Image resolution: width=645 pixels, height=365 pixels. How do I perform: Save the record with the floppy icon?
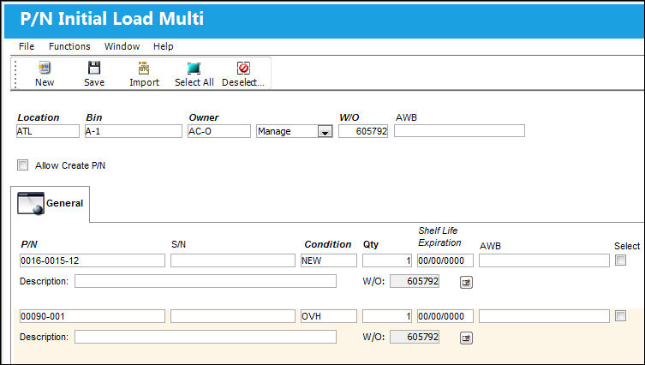point(94,68)
